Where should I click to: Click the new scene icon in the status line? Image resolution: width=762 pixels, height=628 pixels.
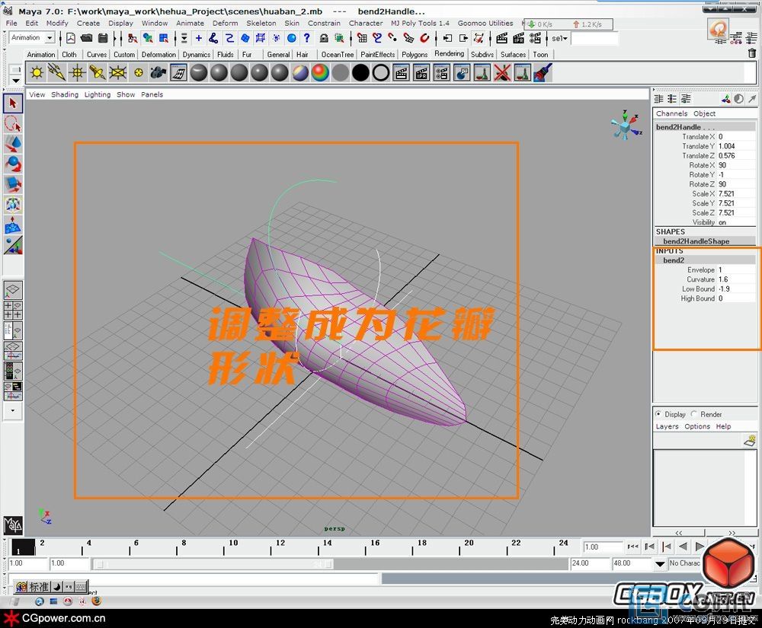(x=71, y=38)
